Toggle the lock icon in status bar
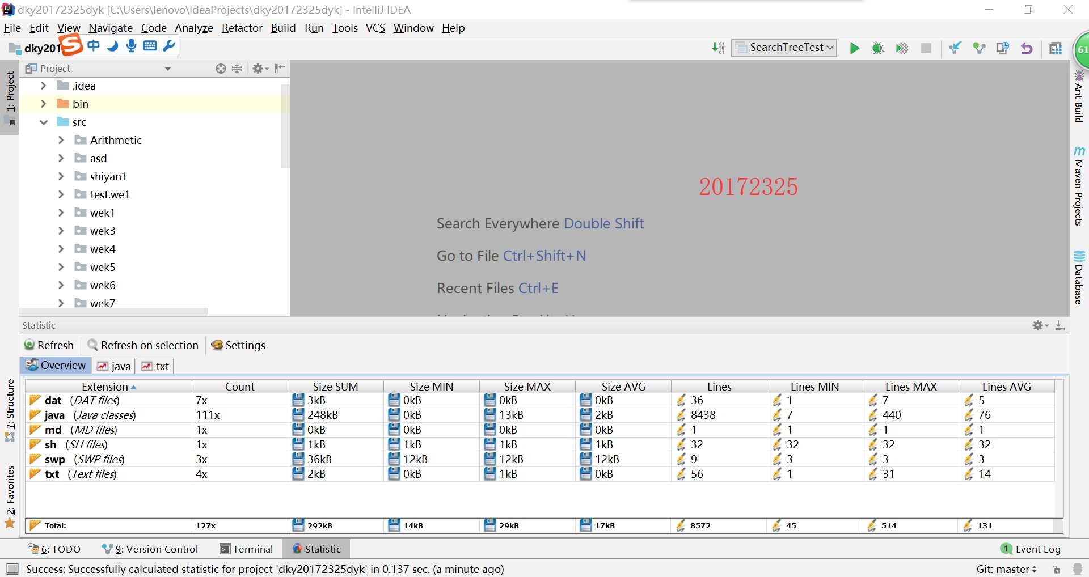1089x577 pixels. point(1056,569)
